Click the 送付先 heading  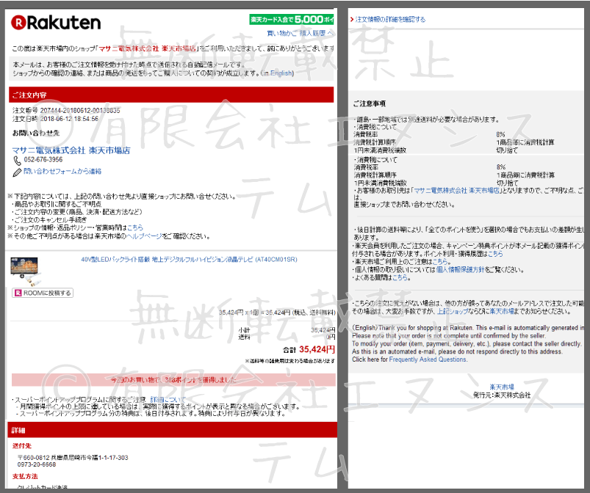pos(22,446)
